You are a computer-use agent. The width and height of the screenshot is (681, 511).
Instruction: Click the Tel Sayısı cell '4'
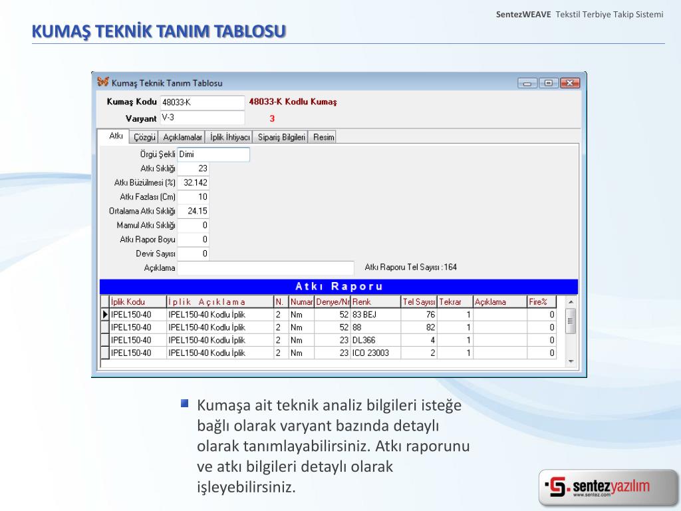[419, 340]
